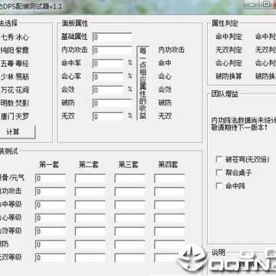Click 第三套 根骨/元气 field
Screen dimensions: 276x276
[x=130, y=179]
